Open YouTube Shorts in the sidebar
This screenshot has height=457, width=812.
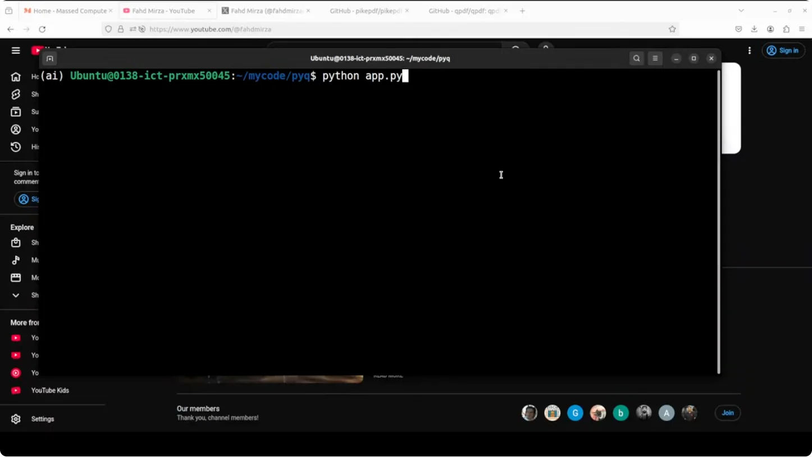(16, 94)
